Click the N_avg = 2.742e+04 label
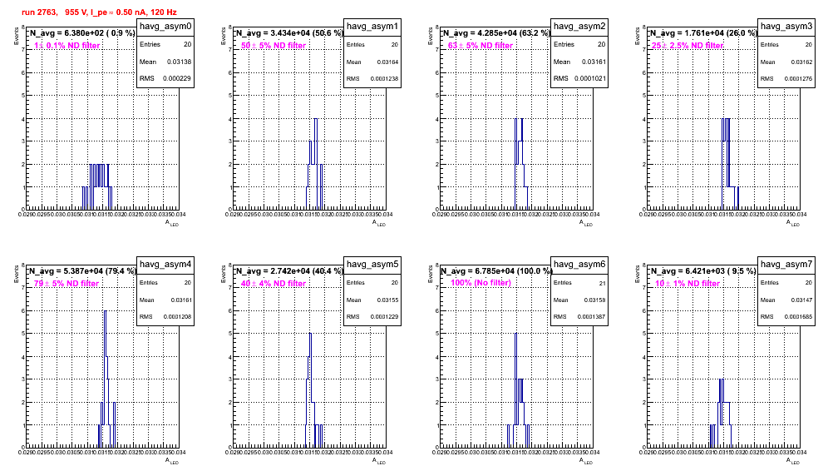828x476 pixels. (x=288, y=270)
